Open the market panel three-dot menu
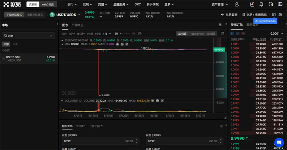Image resolution: width=287 pixels, height=150 pixels. [57, 25]
